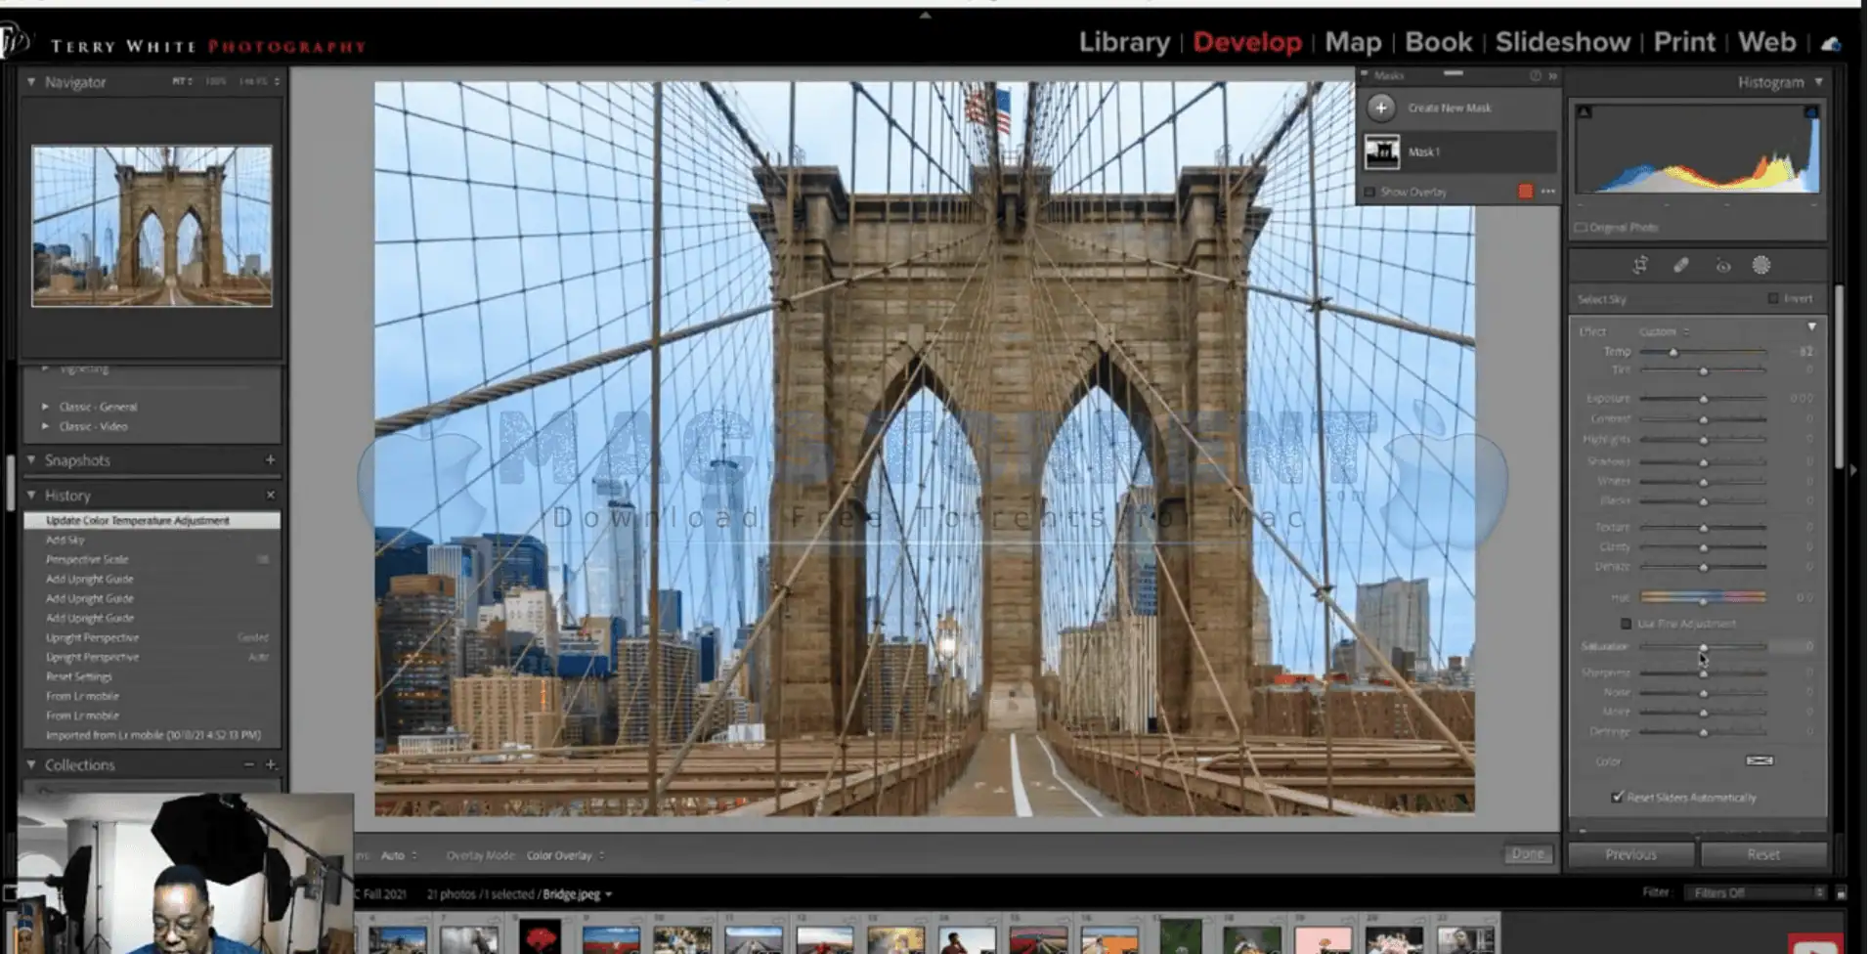1868x954 pixels.
Task: Click the Temp slider handle
Action: click(1673, 352)
